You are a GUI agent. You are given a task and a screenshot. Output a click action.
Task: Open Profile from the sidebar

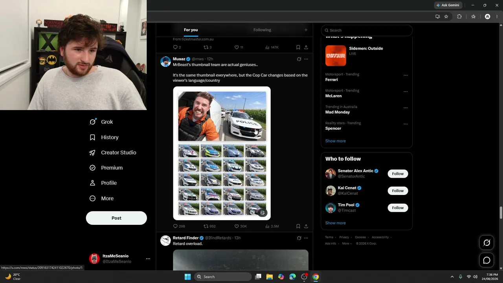click(103, 183)
